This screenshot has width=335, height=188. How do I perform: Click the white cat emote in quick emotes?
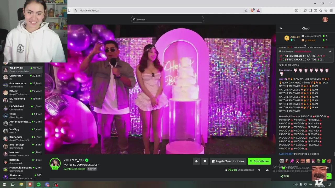pyautogui.click(x=282, y=161)
